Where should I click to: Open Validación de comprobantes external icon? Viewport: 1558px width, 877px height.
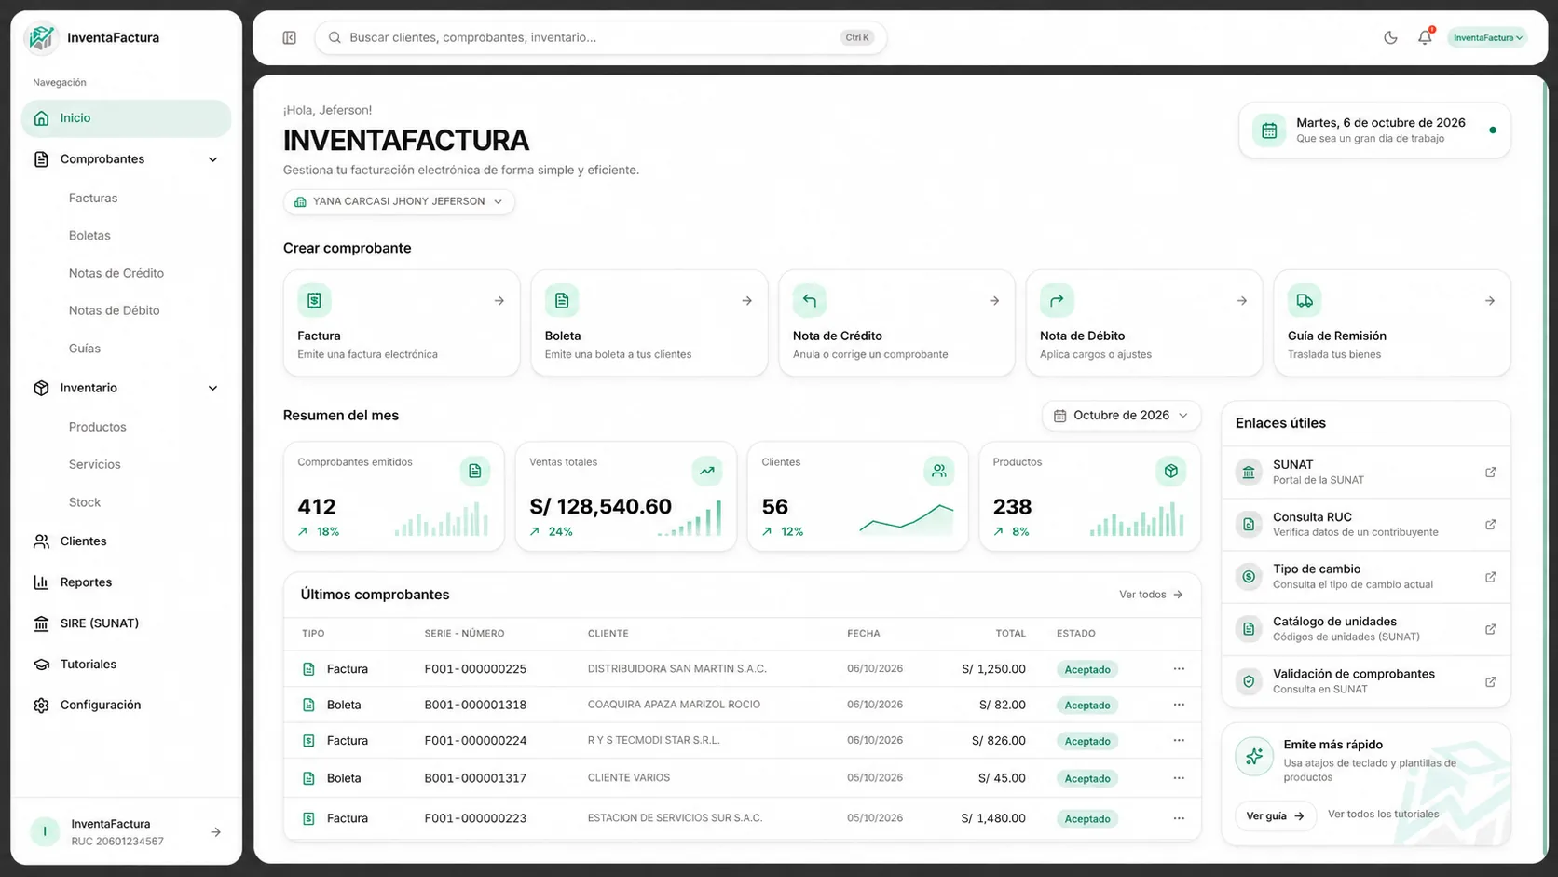[x=1491, y=682]
